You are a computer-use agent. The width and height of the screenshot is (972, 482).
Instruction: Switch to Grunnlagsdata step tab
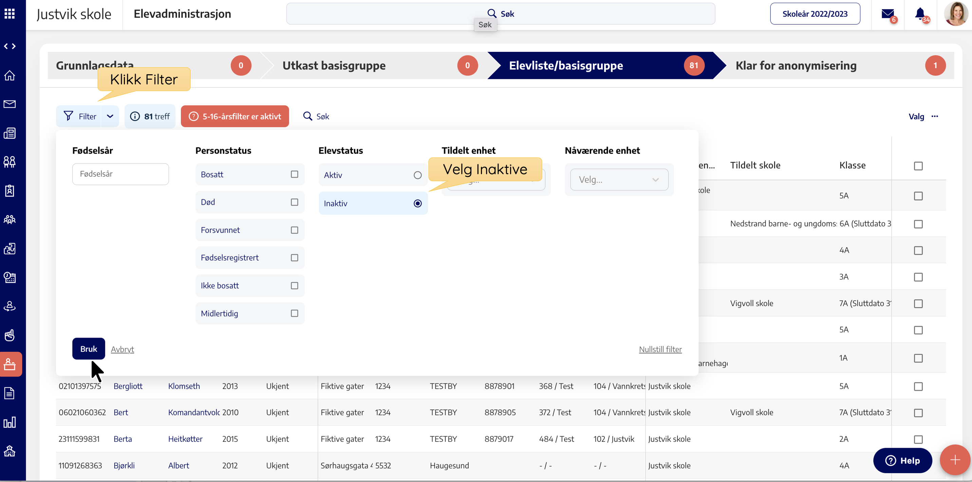coord(154,65)
